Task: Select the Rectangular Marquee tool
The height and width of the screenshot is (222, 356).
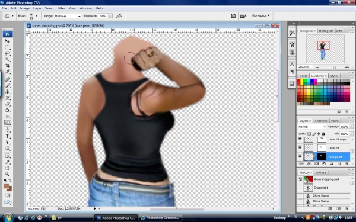Action: (8, 47)
